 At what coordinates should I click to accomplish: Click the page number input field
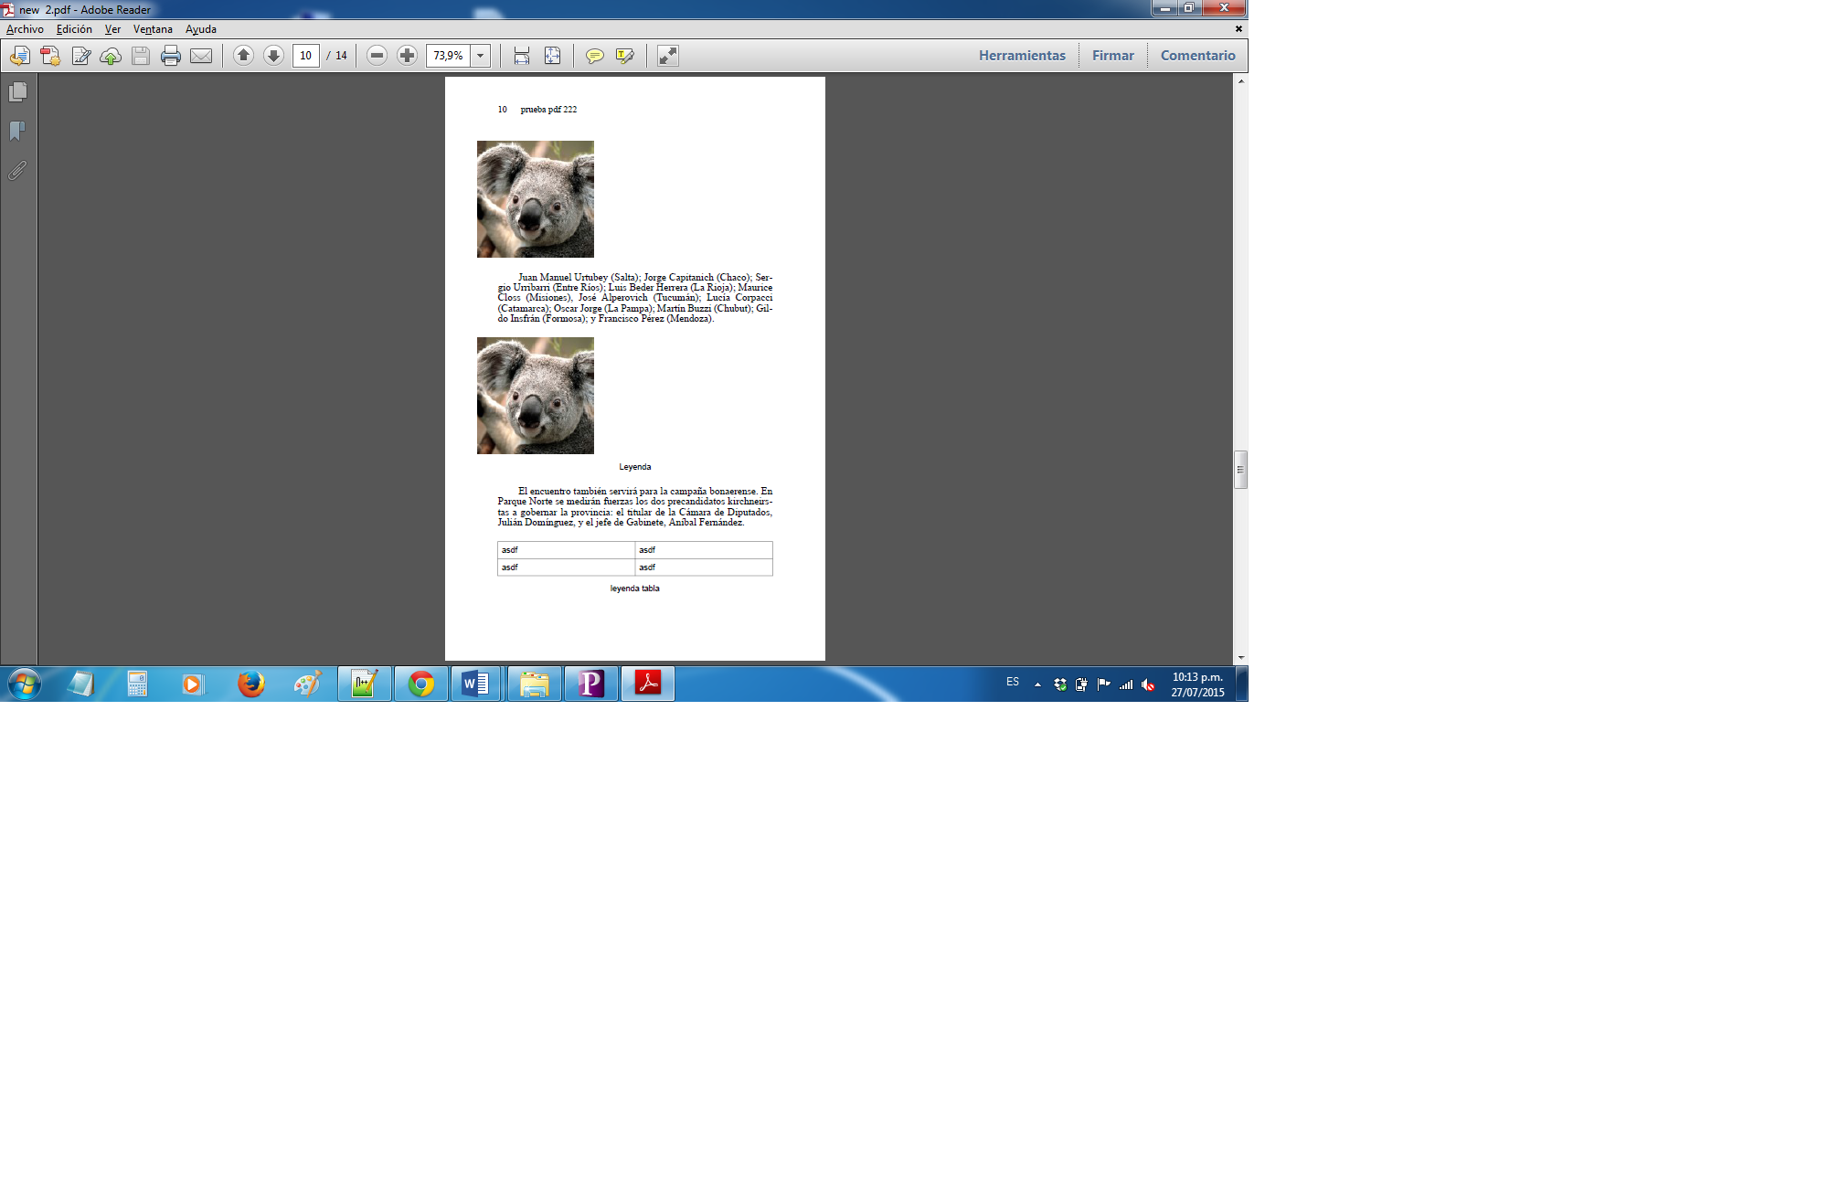pos(306,56)
